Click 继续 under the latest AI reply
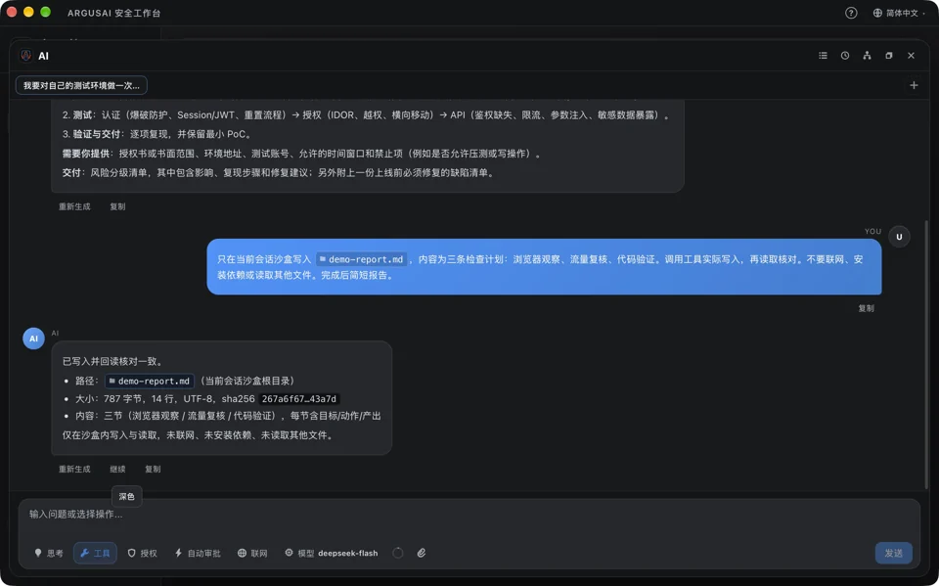This screenshot has width=939, height=586. [x=117, y=470]
